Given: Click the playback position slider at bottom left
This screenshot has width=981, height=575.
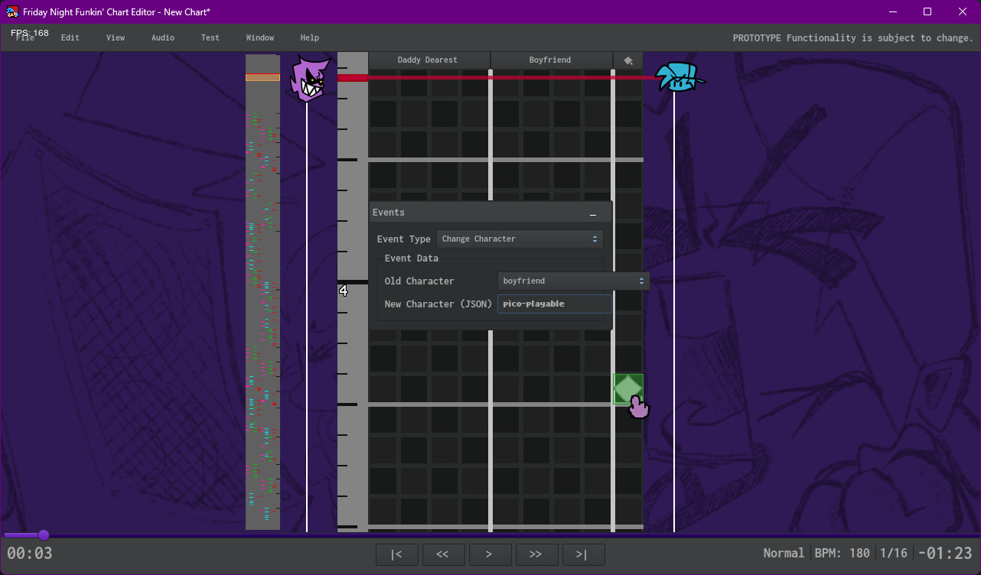Looking at the screenshot, I should tap(43, 534).
